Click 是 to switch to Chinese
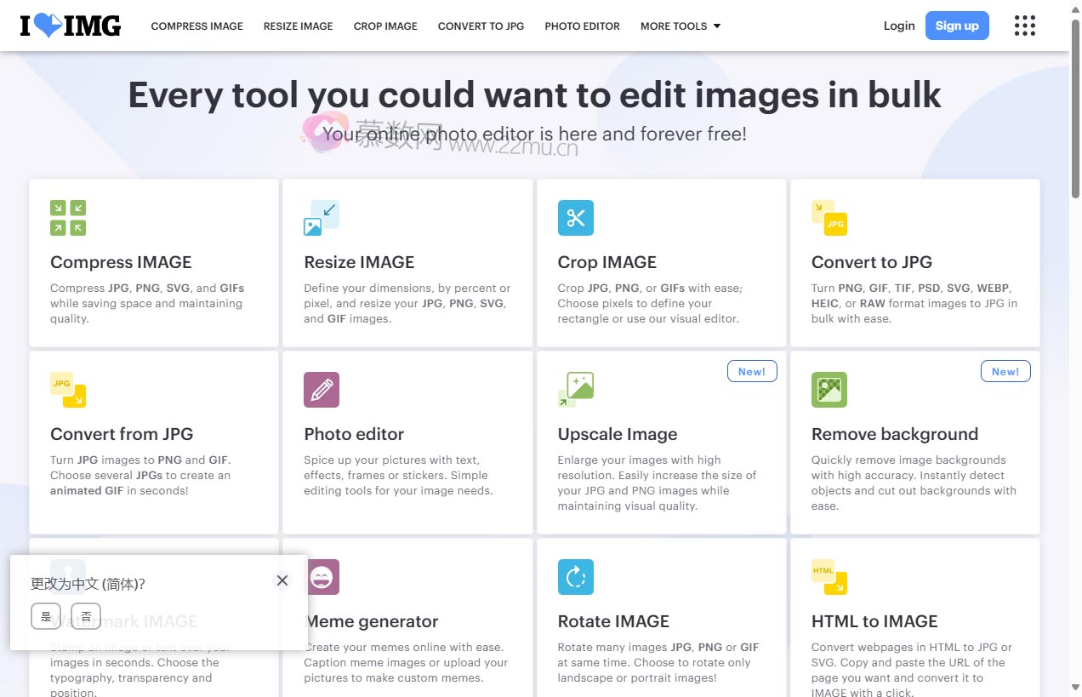 point(46,616)
